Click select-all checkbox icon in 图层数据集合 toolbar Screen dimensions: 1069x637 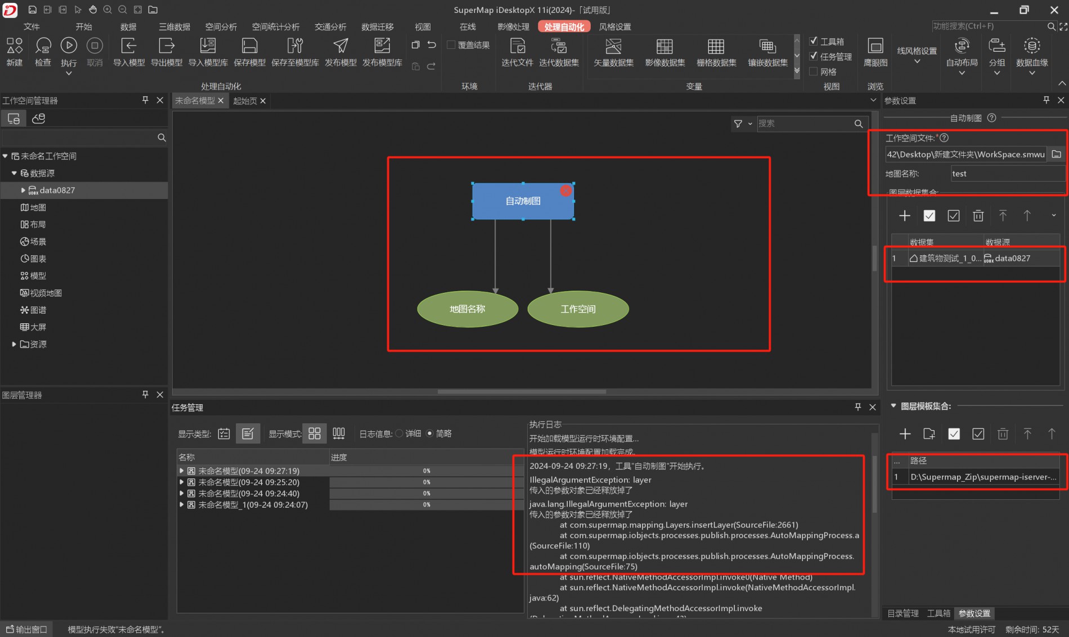[x=929, y=216]
